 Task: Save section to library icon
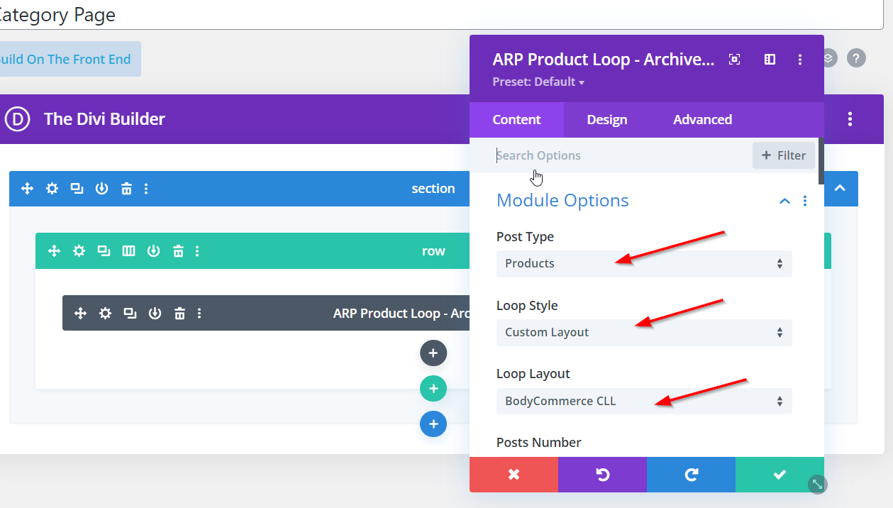click(x=101, y=189)
